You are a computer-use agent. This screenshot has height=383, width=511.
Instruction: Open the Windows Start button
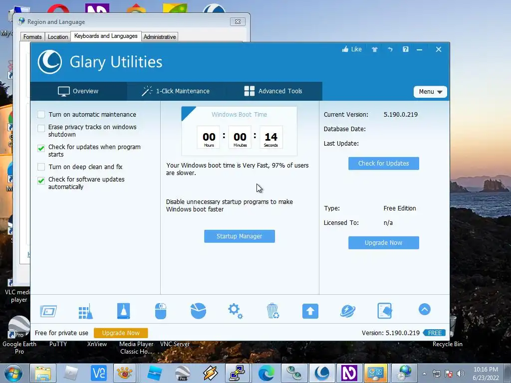tap(13, 373)
